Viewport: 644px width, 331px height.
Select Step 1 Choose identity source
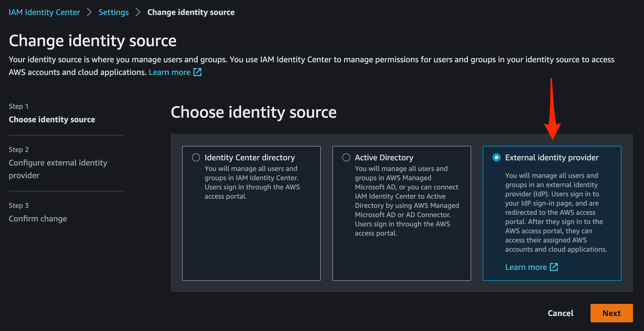(x=52, y=119)
